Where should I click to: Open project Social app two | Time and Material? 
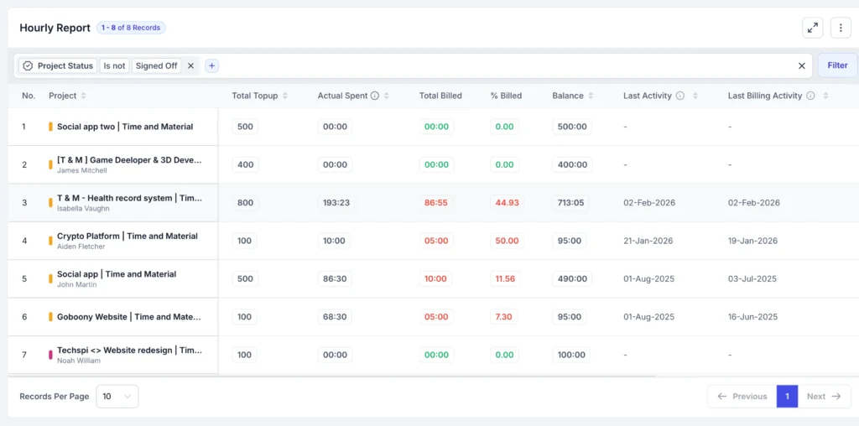[125, 127]
